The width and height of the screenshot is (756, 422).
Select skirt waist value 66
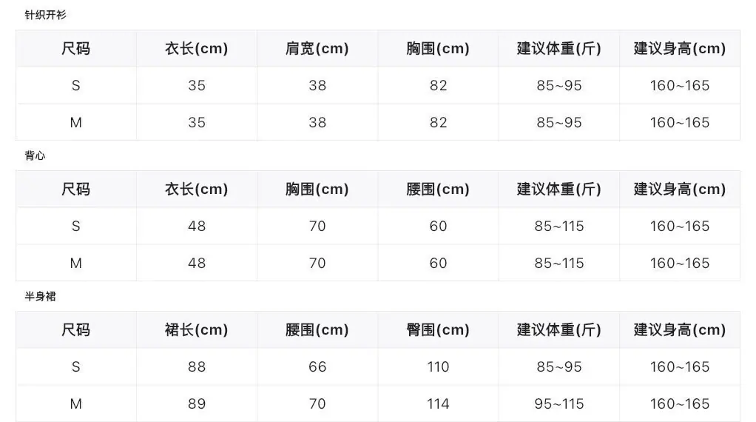pos(317,367)
